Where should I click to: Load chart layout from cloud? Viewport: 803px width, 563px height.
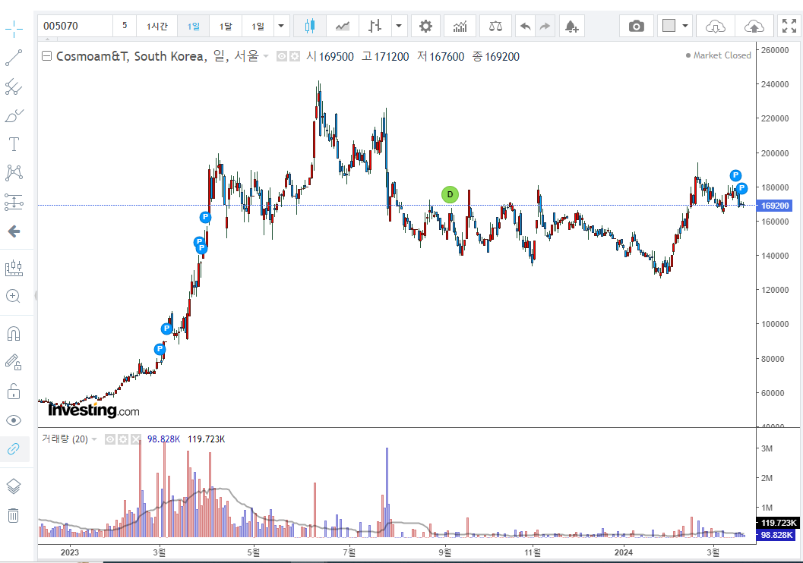click(x=716, y=26)
